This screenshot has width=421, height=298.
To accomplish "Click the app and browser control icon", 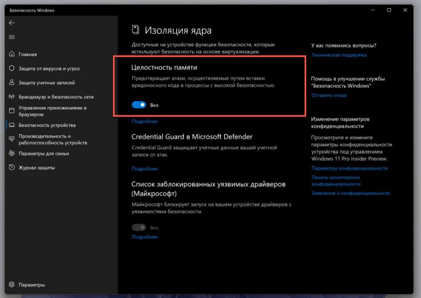I will click(x=12, y=111).
